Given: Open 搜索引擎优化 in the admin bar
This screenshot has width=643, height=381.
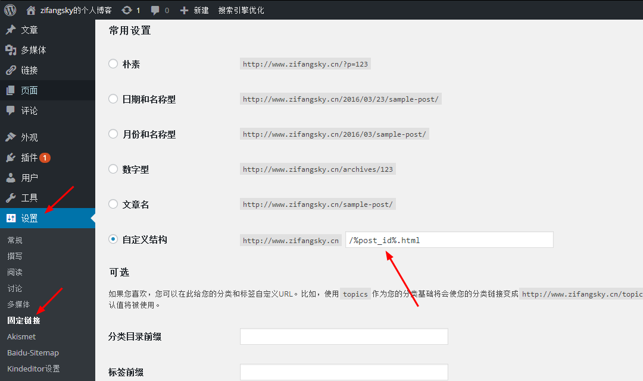Looking at the screenshot, I should (241, 10).
